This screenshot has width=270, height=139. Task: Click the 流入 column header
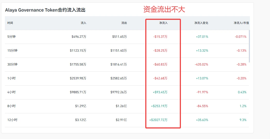tap(83, 23)
